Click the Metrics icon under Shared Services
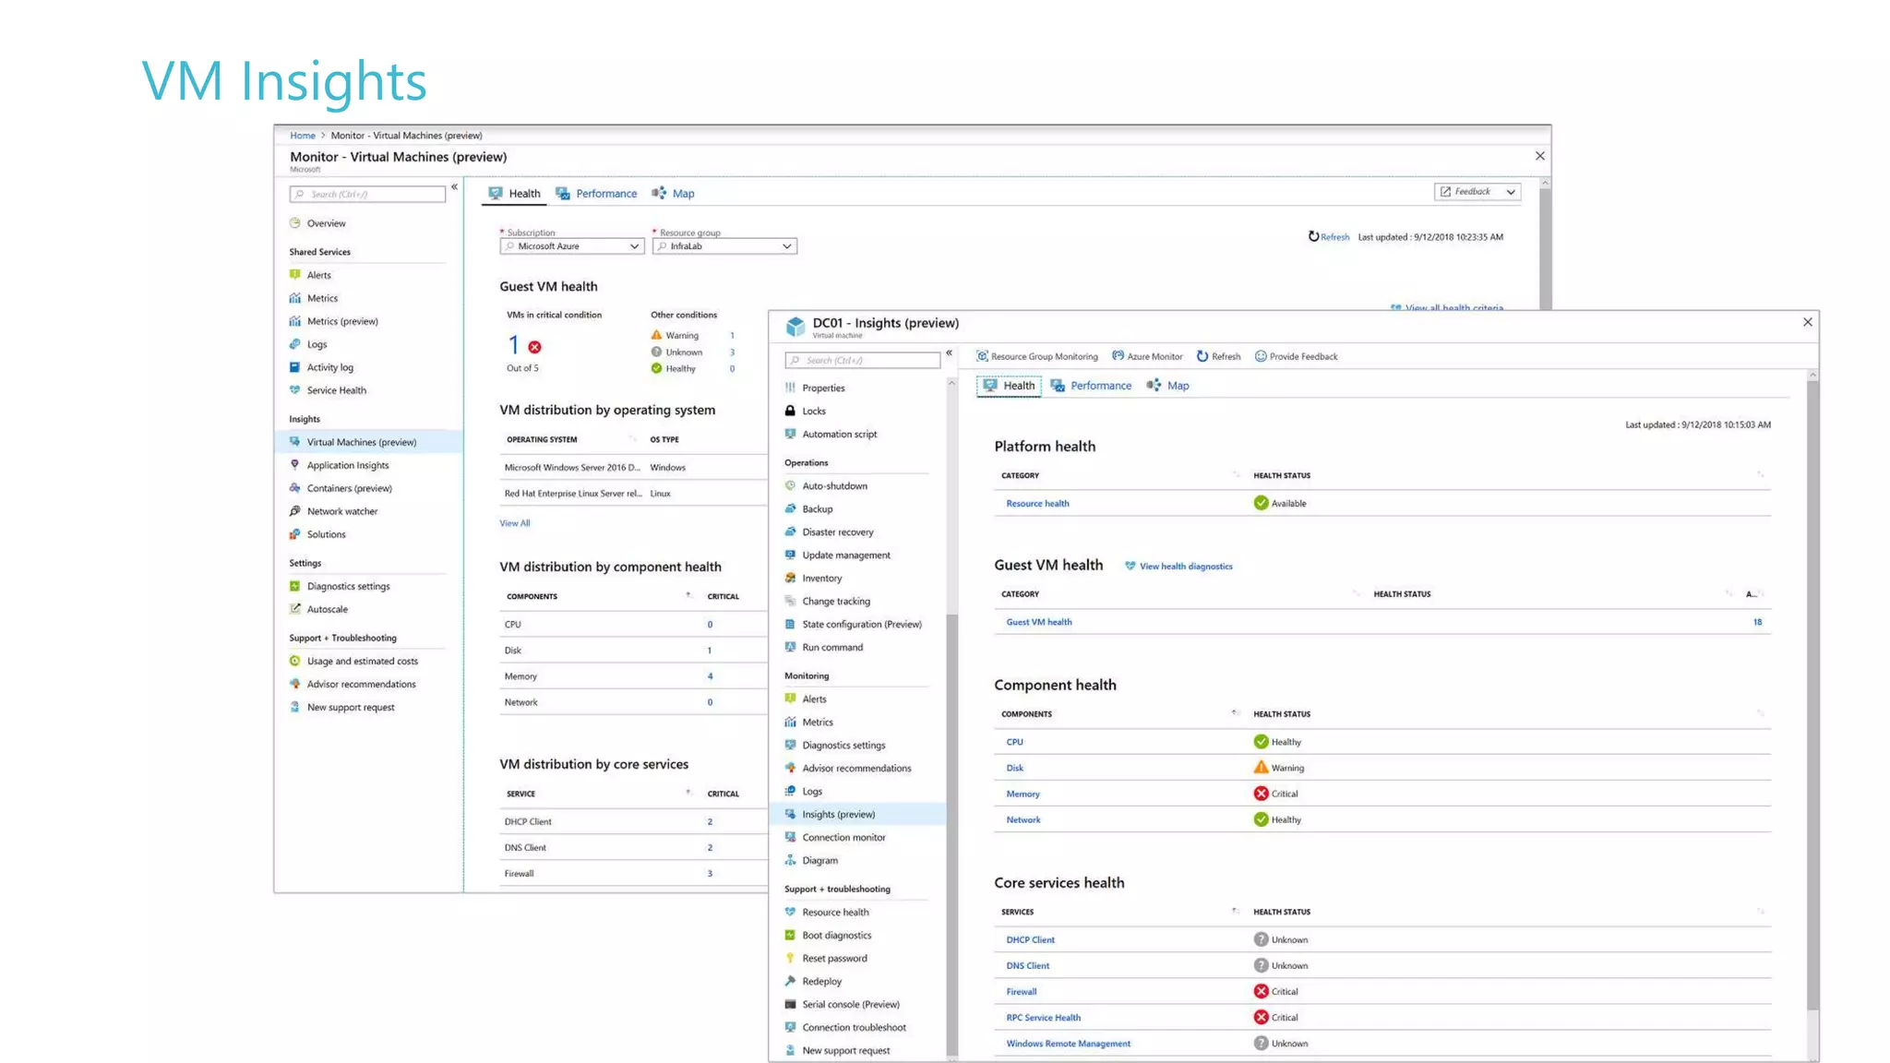The height and width of the screenshot is (1063, 1890). pos(295,298)
